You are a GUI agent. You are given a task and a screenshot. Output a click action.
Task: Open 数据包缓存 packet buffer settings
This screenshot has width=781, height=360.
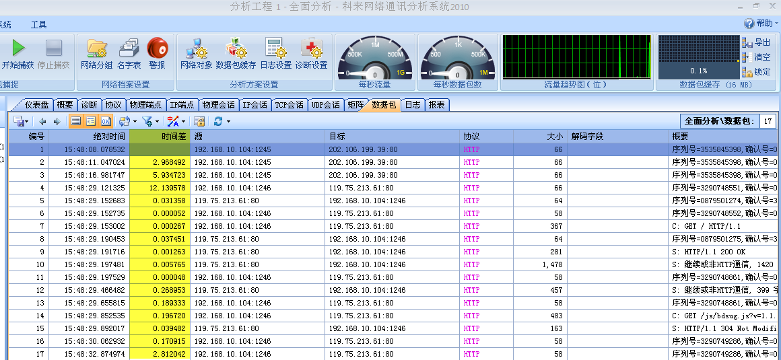[236, 48]
